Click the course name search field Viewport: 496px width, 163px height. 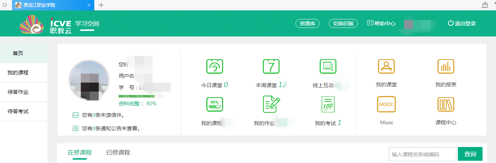coord(422,154)
